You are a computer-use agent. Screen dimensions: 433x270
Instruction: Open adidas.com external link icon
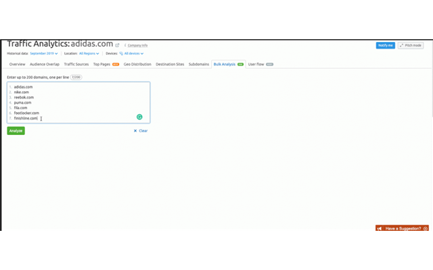pos(117,45)
